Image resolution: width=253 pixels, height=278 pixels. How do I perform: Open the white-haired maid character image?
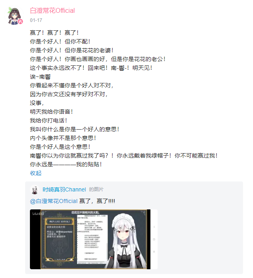click(127, 241)
